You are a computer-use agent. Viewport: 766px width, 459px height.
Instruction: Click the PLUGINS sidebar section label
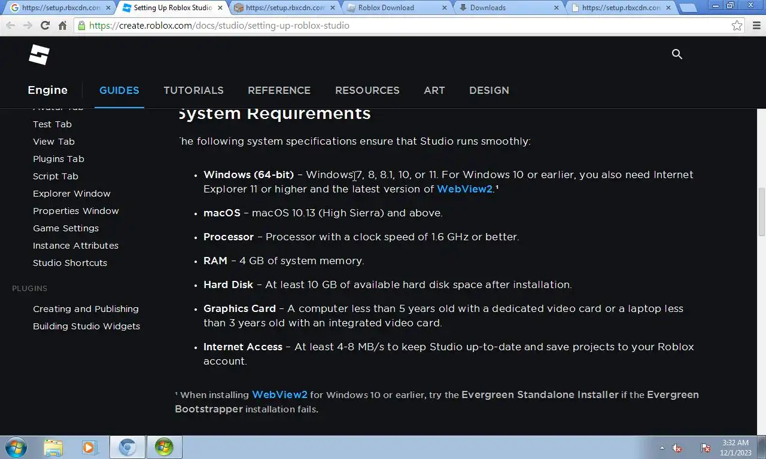pyautogui.click(x=29, y=288)
